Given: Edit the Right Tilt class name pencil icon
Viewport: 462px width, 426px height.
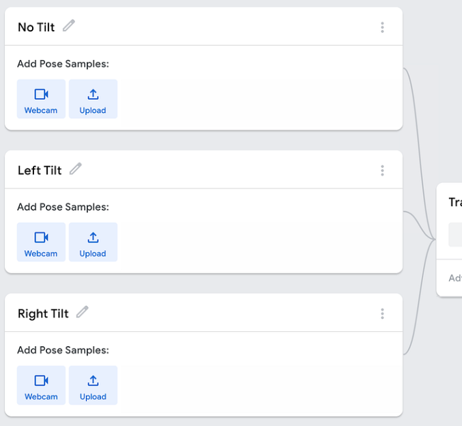Looking at the screenshot, I should click(83, 312).
